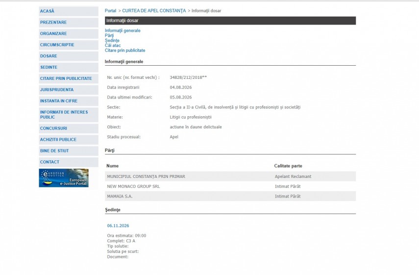Click the Nume column header
The image size is (419, 275).
coord(113,166)
